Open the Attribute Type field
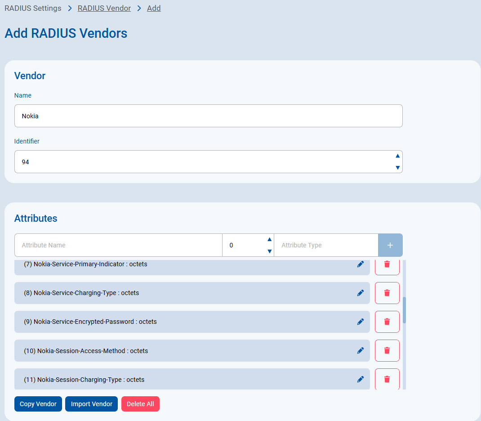 click(x=326, y=245)
